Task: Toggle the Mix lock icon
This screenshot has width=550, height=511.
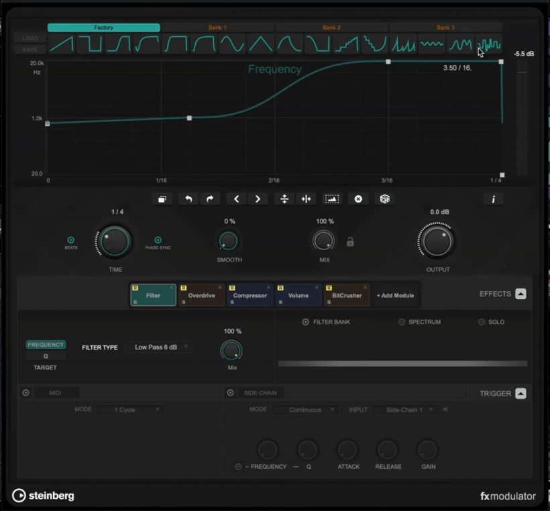Action: click(349, 241)
